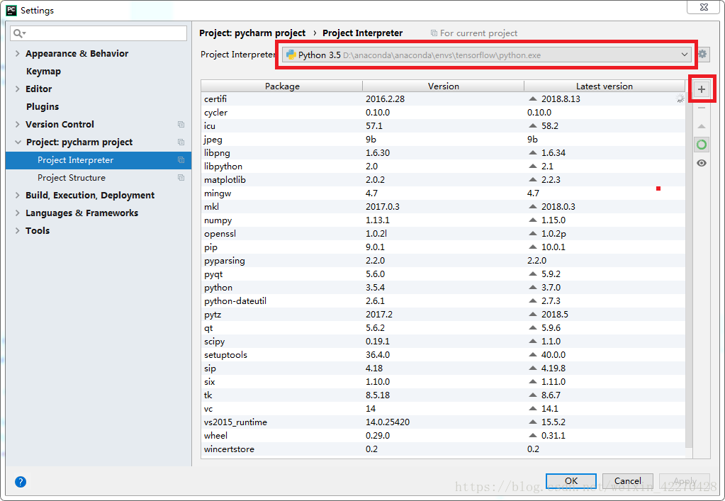This screenshot has width=725, height=501.
Task: Open the interpreter gear settings icon
Action: (x=702, y=54)
